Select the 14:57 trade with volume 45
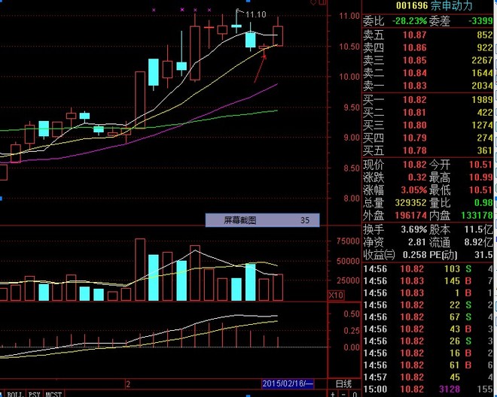Screen dimensions: 497x397 (x=428, y=377)
